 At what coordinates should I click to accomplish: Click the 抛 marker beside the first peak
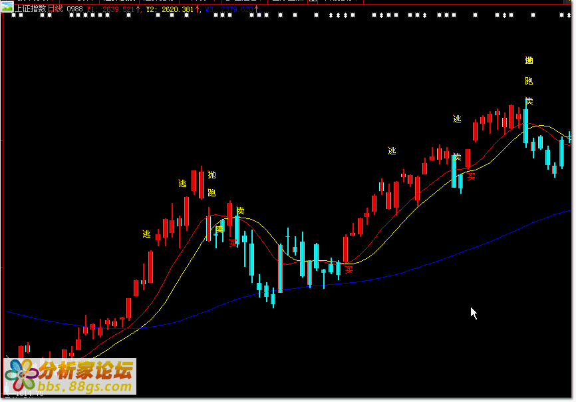tap(212, 175)
